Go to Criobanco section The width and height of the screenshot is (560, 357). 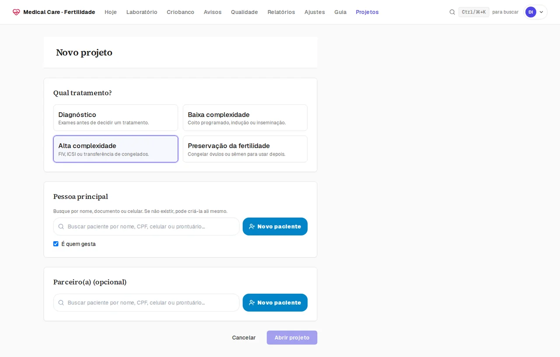tap(180, 12)
